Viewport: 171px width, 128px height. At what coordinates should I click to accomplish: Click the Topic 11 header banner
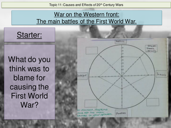click(x=86, y=5)
